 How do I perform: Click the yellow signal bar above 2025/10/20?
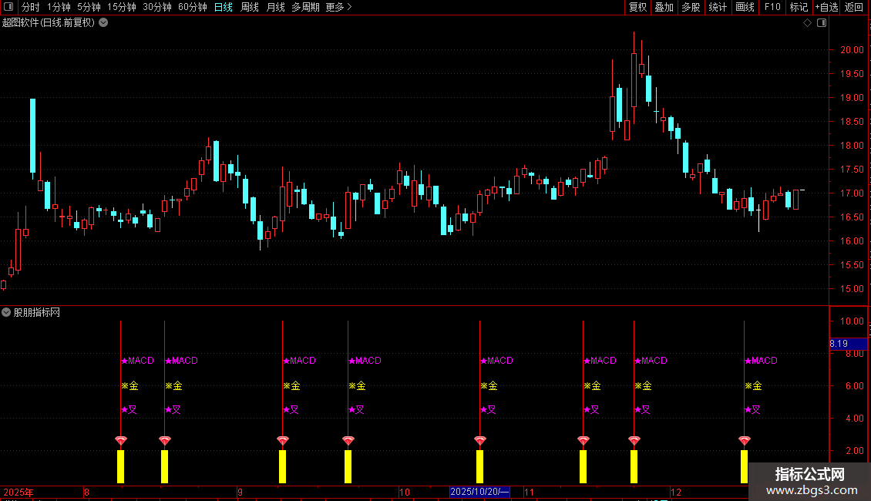click(x=480, y=466)
